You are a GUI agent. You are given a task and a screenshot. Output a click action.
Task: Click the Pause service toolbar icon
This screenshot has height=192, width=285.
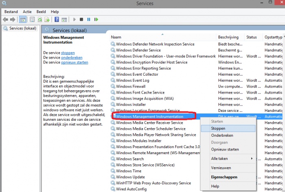click(89, 20)
